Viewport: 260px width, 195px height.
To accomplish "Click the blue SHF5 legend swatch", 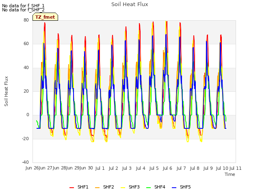I will click(174, 187).
